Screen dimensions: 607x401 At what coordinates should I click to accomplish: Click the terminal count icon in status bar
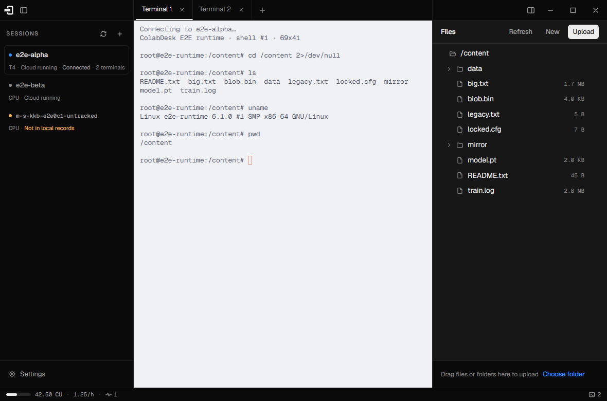592,394
